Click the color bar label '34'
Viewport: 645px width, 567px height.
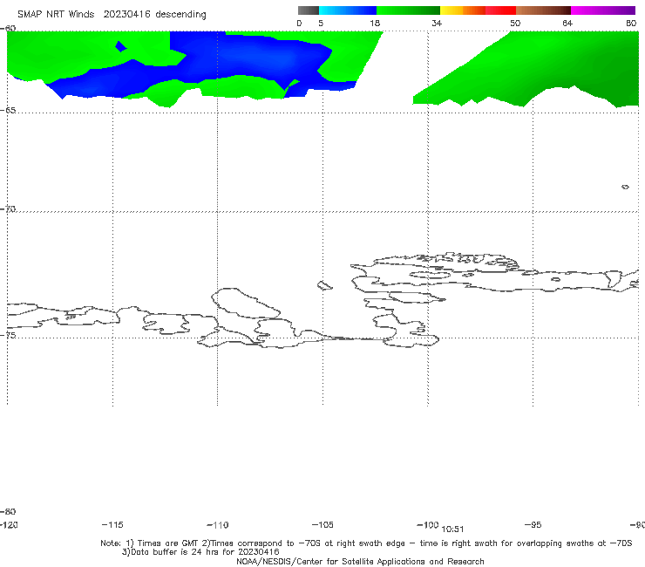(437, 23)
